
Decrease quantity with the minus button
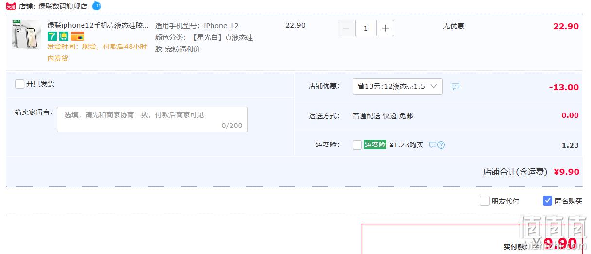pos(346,28)
